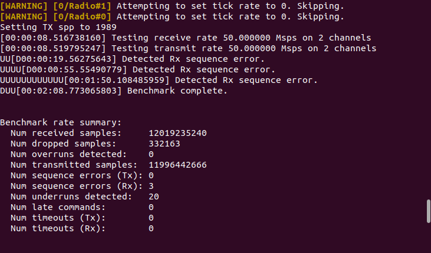Viewport: 431px width, 253px height.
Task: Click the 'Num timeouts (Rx)' label
Action: 58,228
